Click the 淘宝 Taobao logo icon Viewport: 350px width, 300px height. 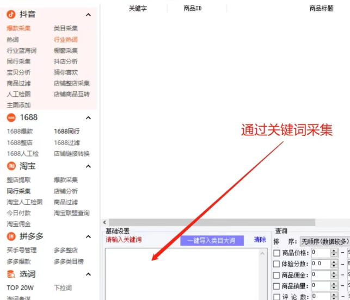click(11, 166)
